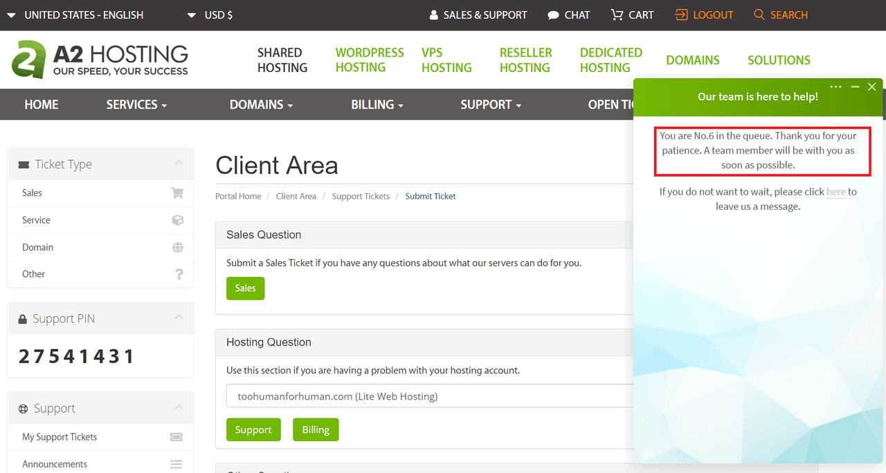This screenshot has width=886, height=473.
Task: Click 'Sales Question' section heading
Action: pos(264,235)
